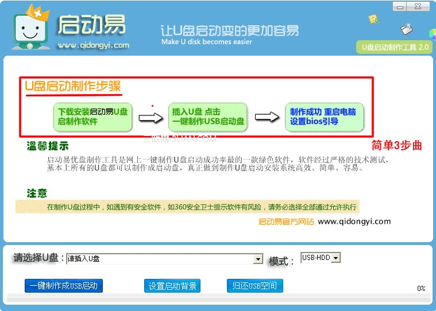
Task: Click the 0% progress value
Action: click(x=421, y=288)
